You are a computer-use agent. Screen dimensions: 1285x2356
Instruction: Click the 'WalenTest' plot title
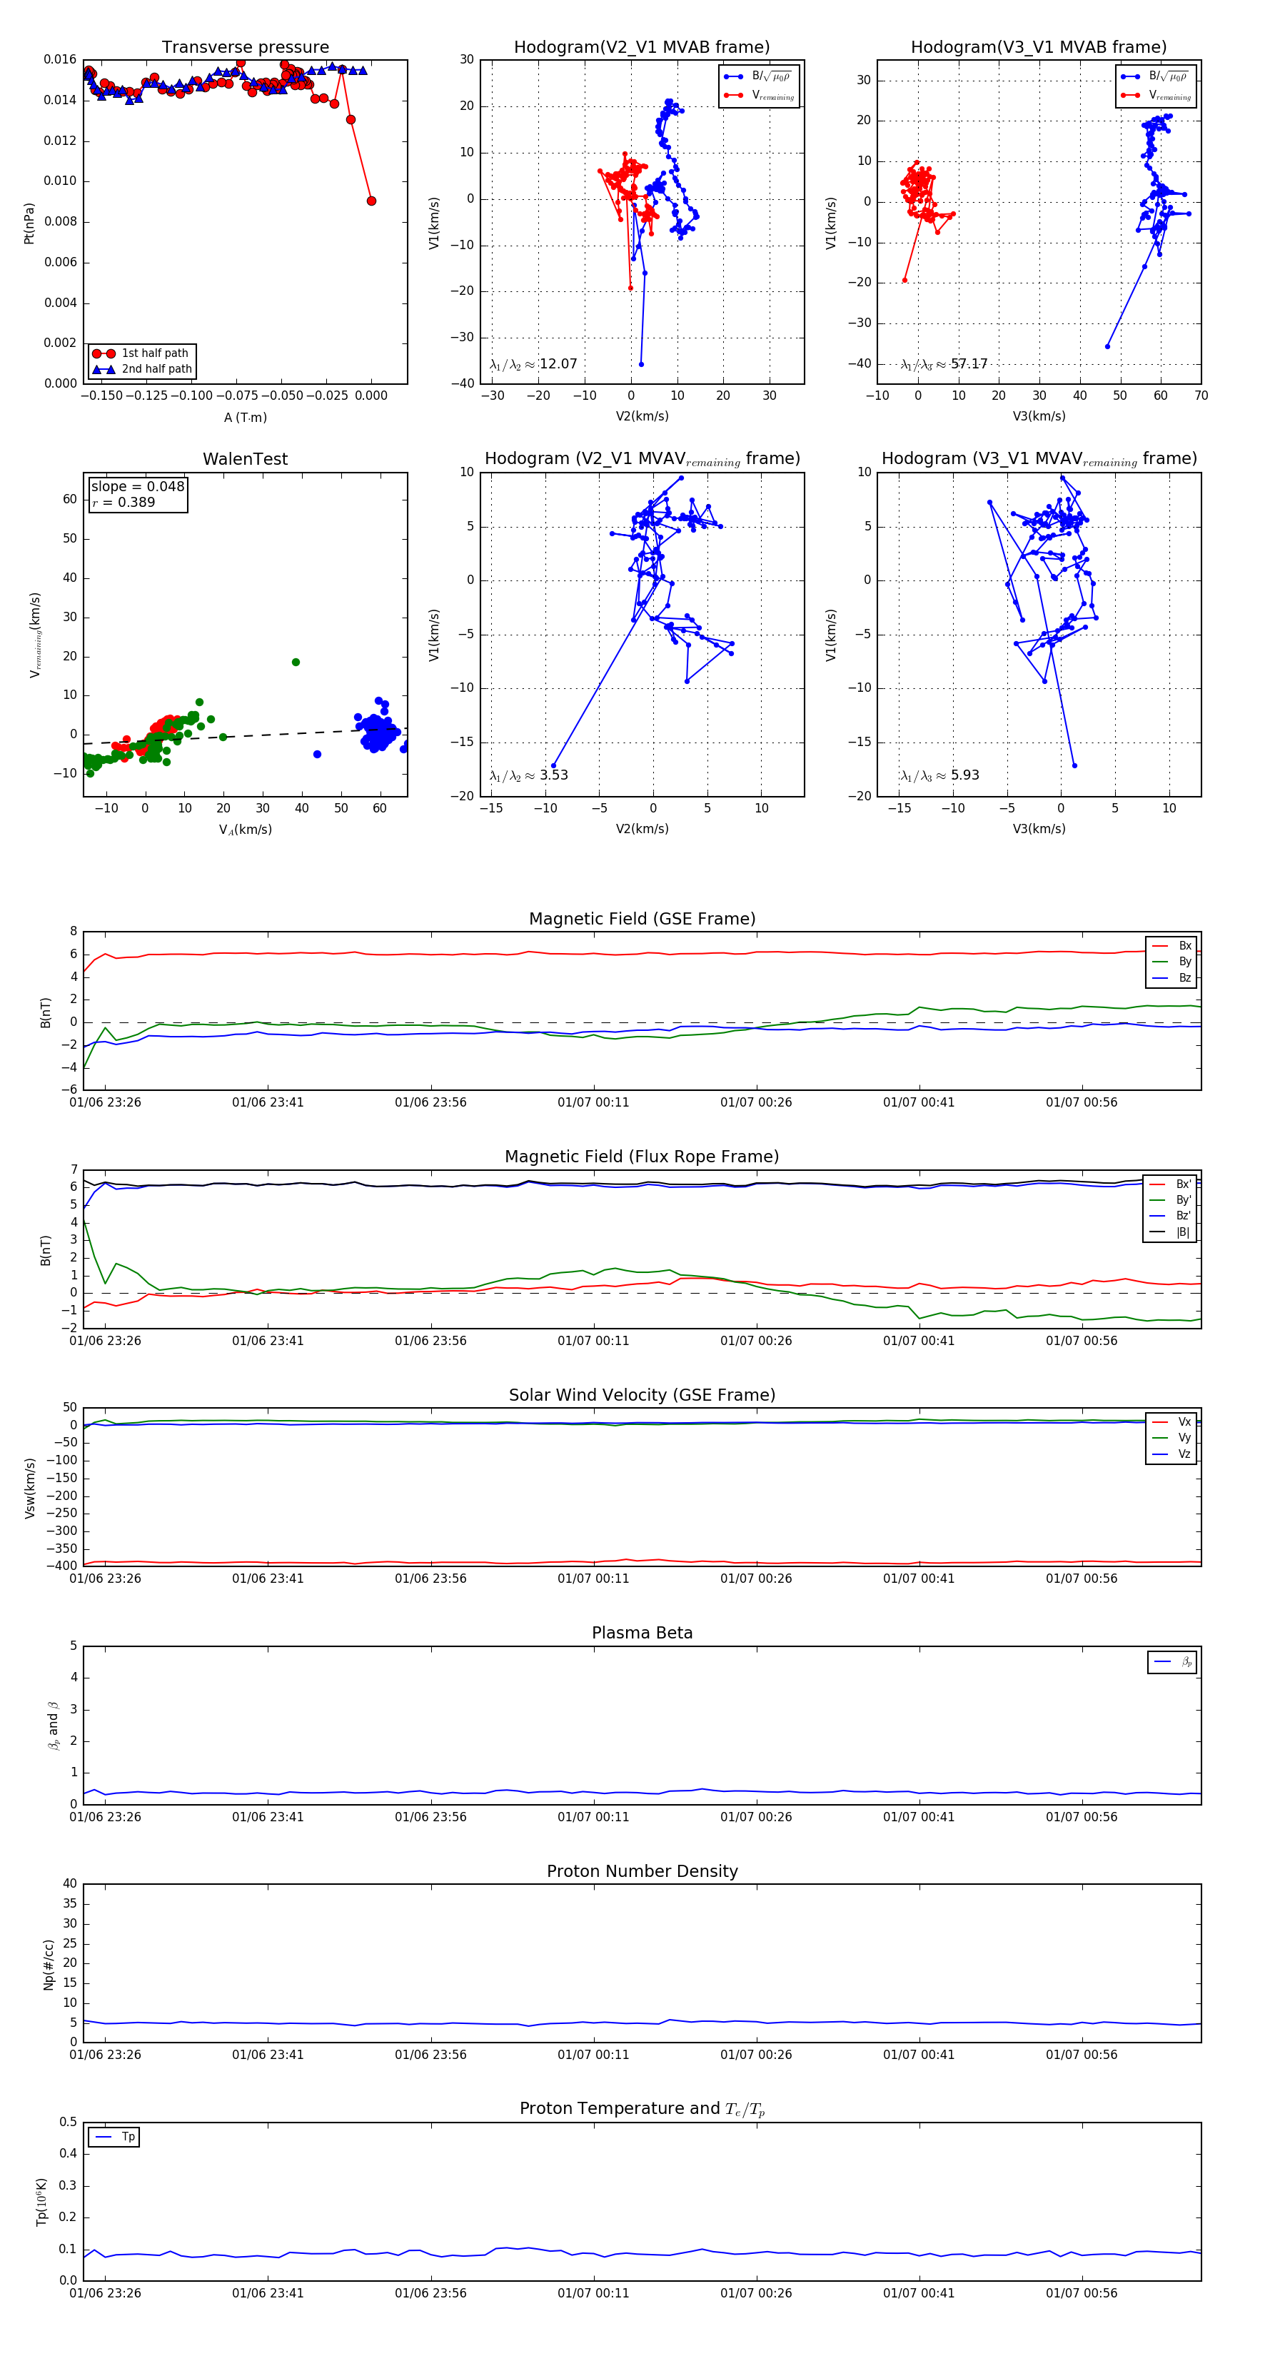(245, 459)
